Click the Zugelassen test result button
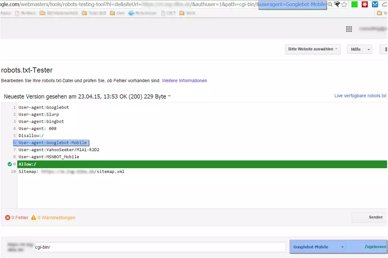Image resolution: width=388 pixels, height=258 pixels. (x=375, y=247)
